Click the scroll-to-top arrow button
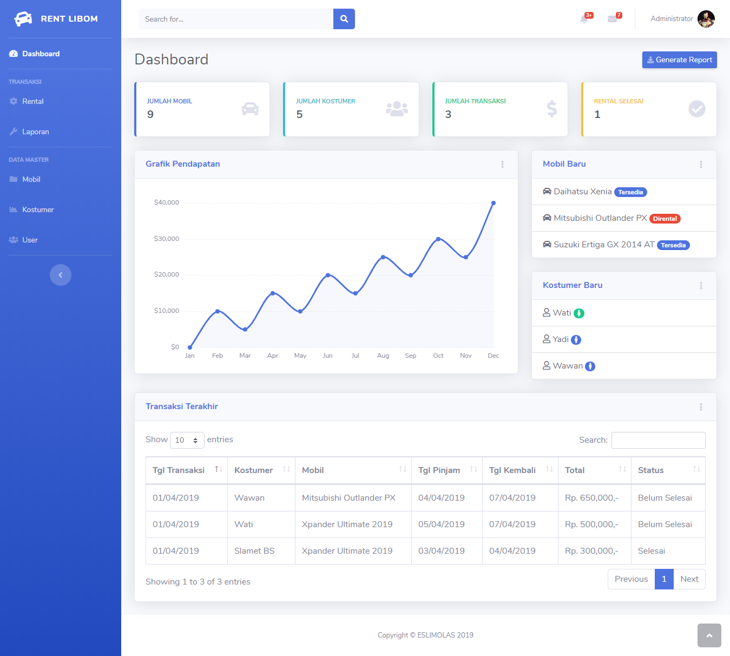This screenshot has width=730, height=656. coord(709,635)
